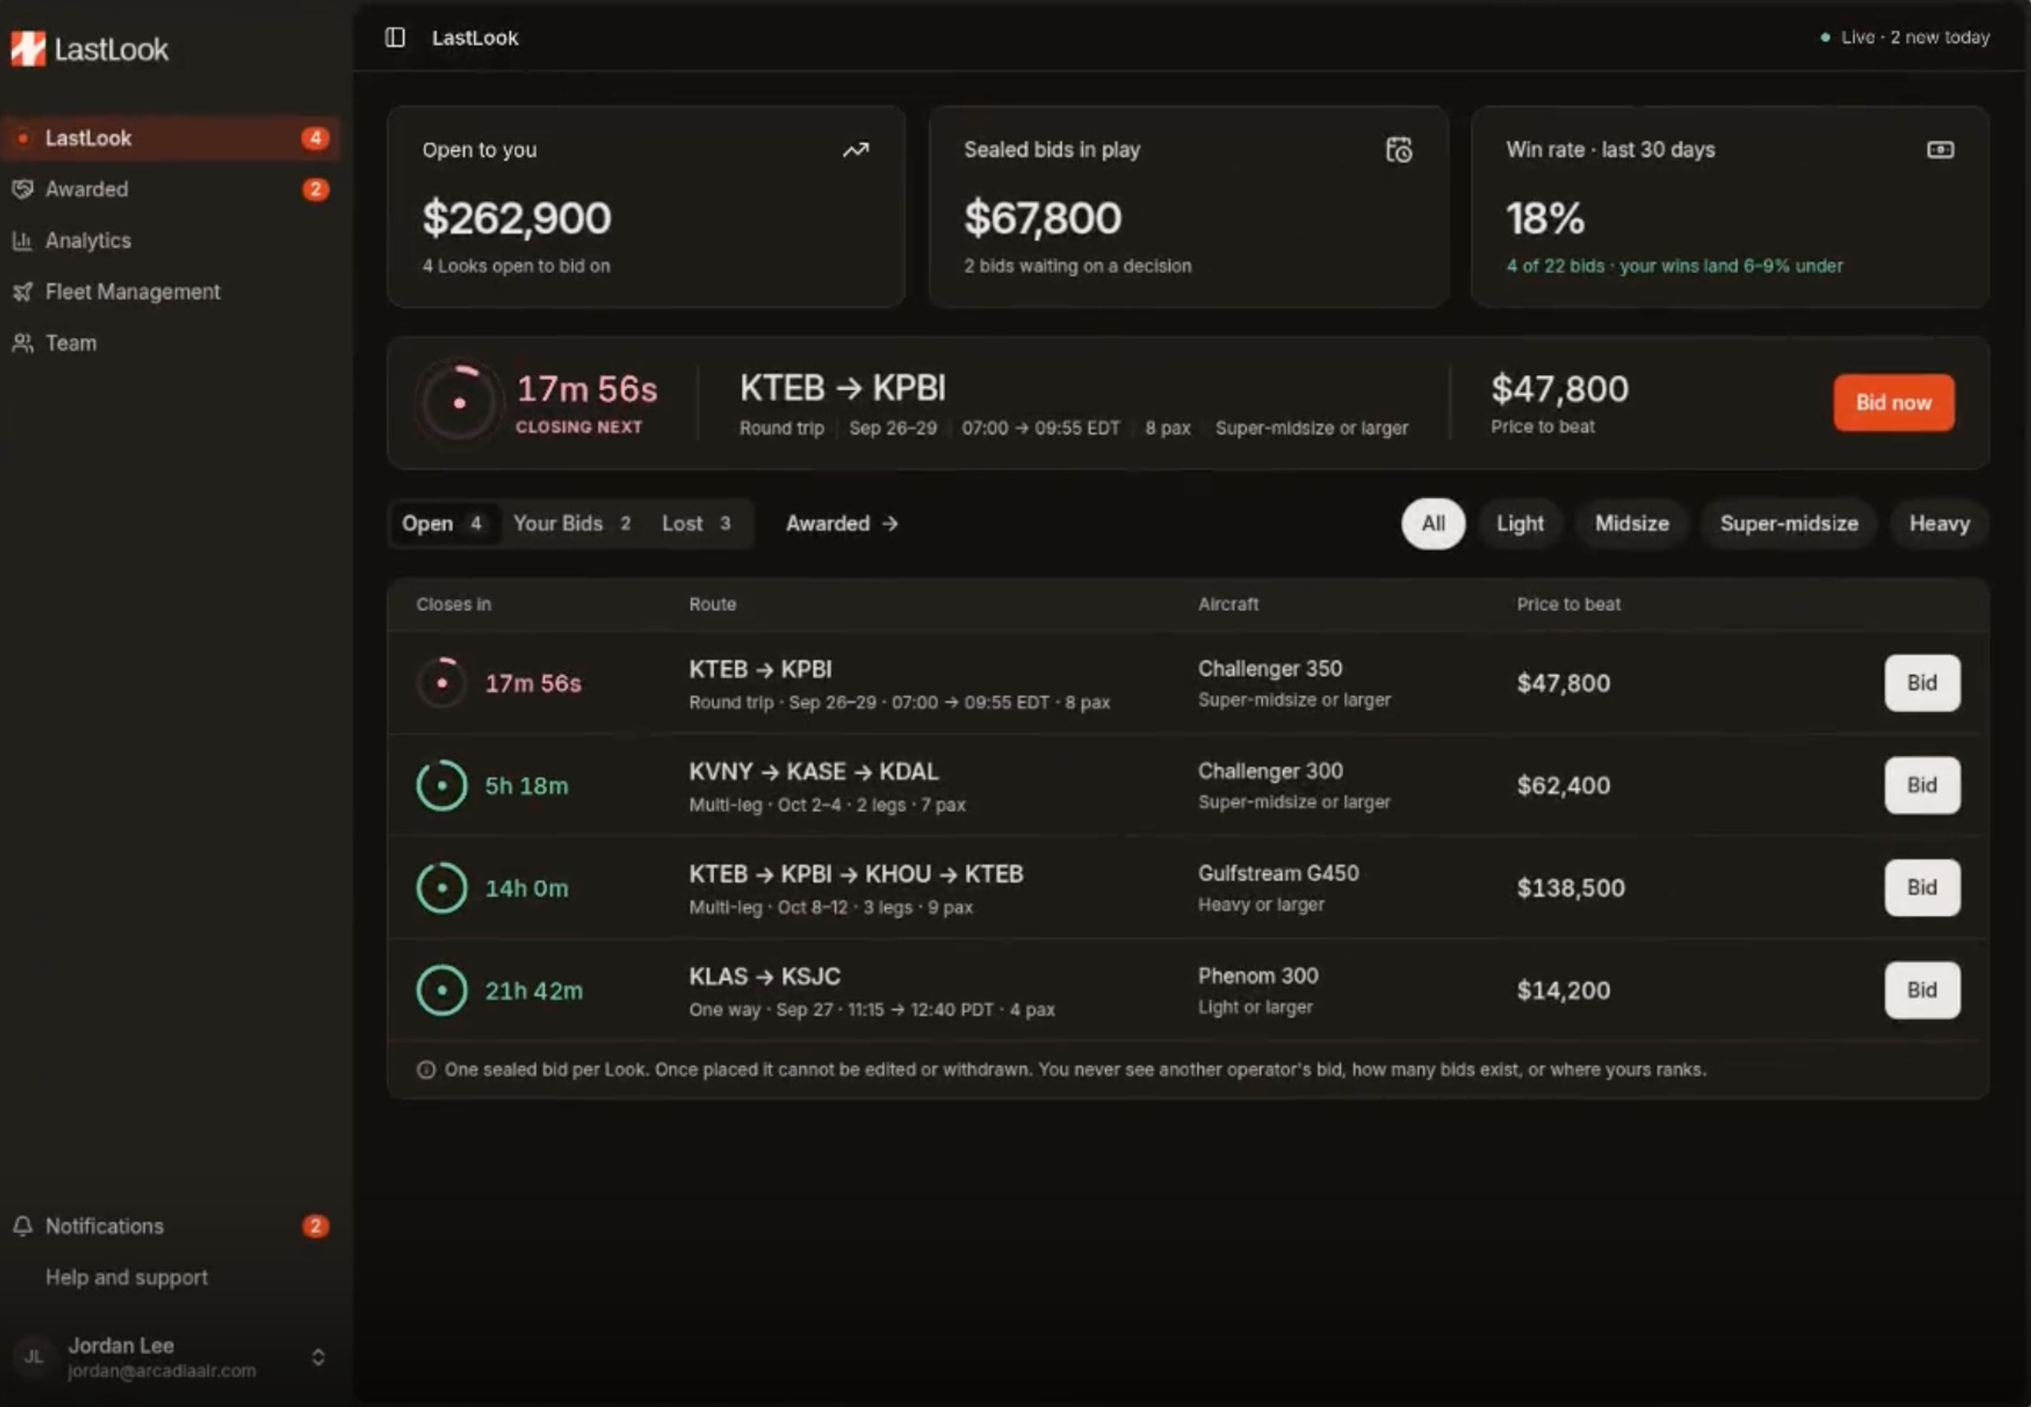Click countdown ring for 14h 0m row
2031x1407 pixels.
point(442,887)
